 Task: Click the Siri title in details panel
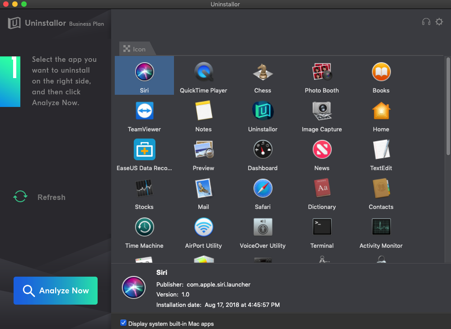coord(162,273)
